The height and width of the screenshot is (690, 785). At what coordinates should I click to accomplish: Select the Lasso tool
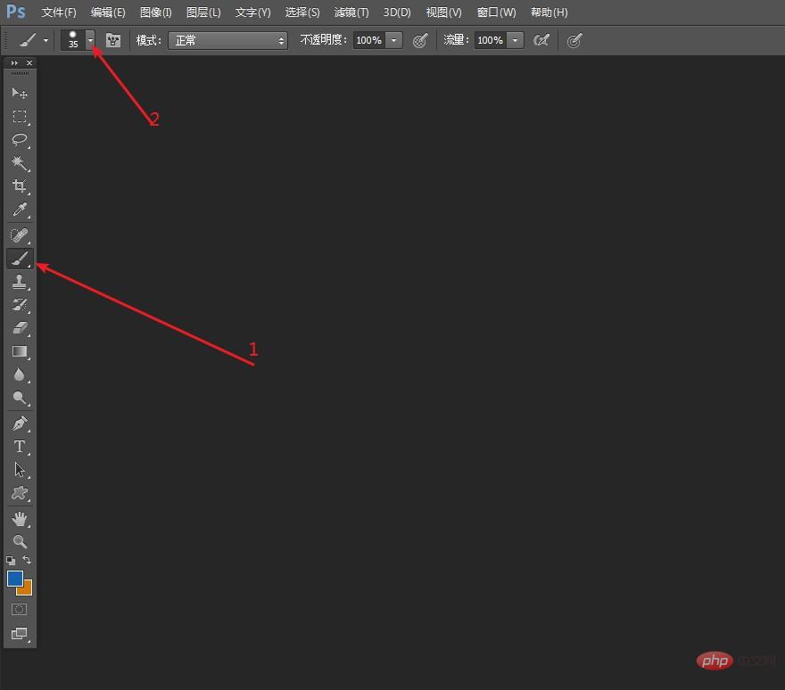point(20,140)
